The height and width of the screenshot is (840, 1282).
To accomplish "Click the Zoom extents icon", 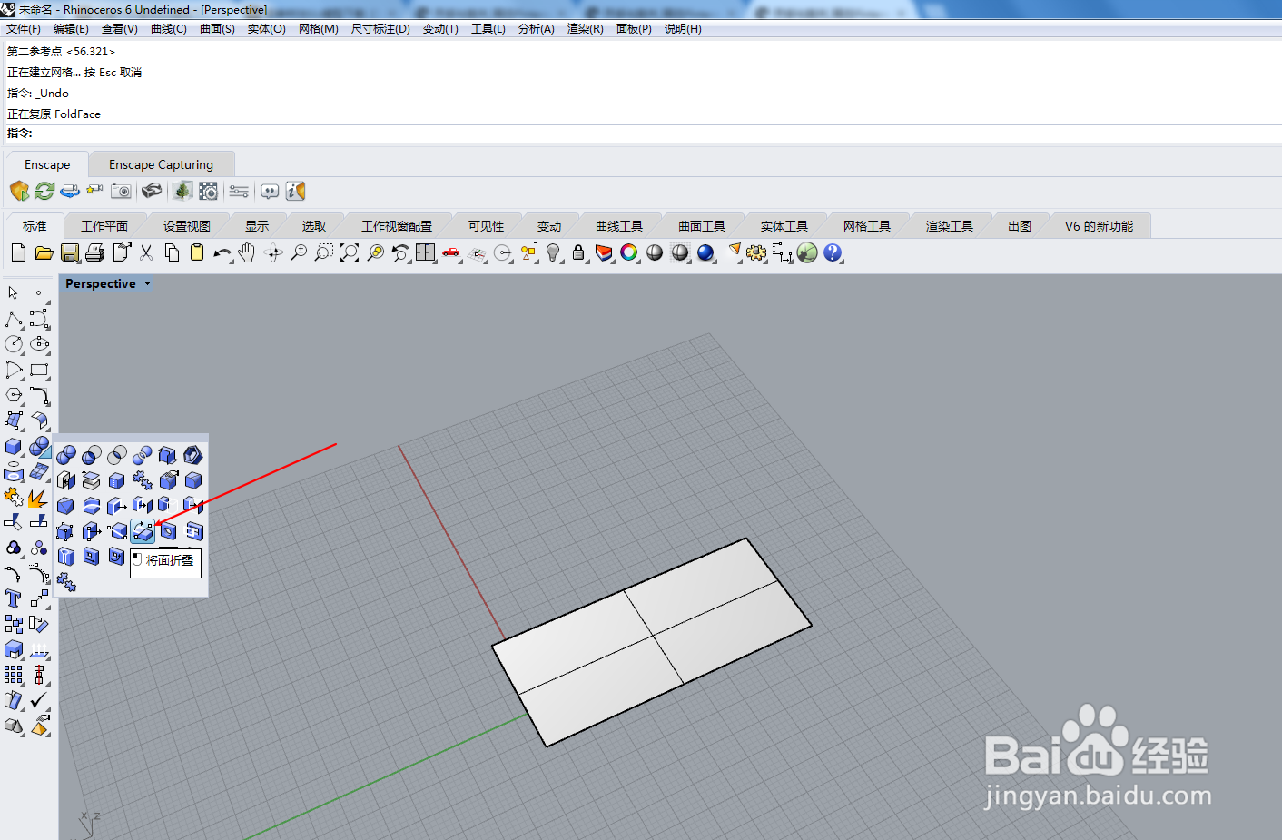I will (x=350, y=252).
